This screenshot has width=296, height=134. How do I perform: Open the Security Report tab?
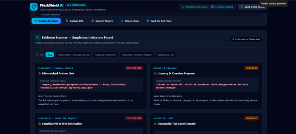coord(102,21)
